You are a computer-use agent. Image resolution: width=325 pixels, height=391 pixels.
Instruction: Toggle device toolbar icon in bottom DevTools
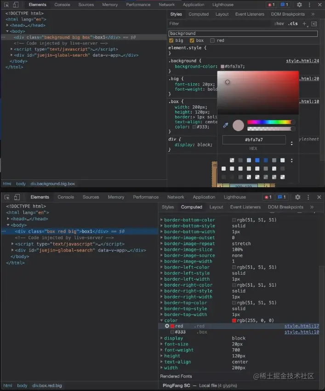[17, 197]
